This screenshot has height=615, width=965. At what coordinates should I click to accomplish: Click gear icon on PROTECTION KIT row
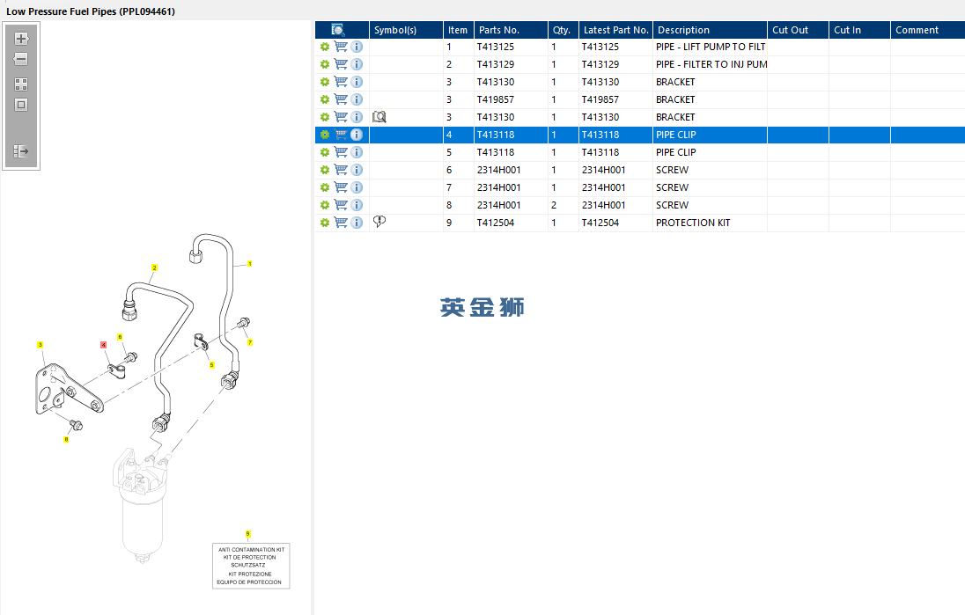324,222
